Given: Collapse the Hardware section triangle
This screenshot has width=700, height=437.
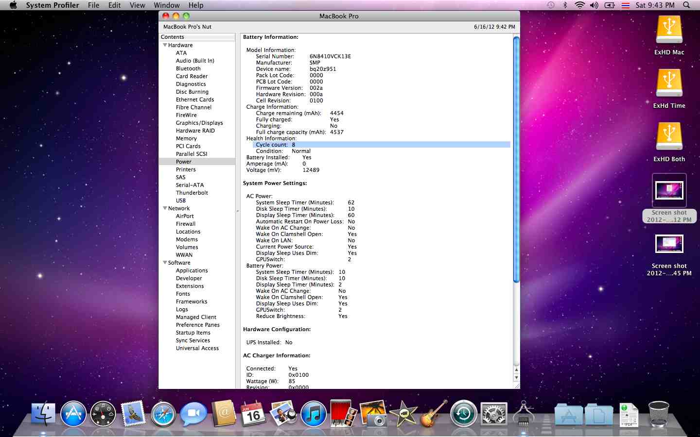Looking at the screenshot, I should click(x=165, y=45).
